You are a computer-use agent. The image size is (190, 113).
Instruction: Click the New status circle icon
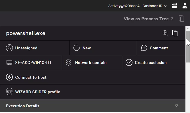point(77,48)
